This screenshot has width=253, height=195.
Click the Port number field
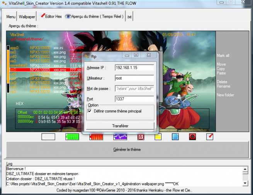[134, 99]
